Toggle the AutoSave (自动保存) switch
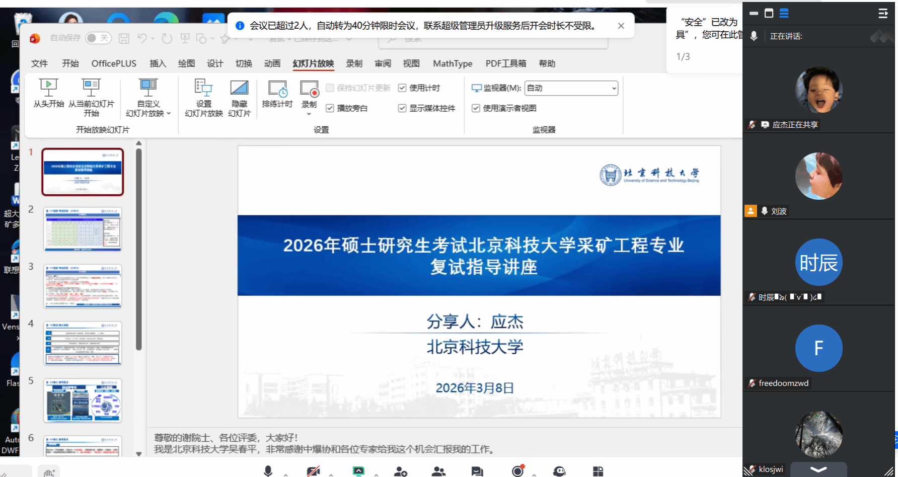 tap(98, 38)
